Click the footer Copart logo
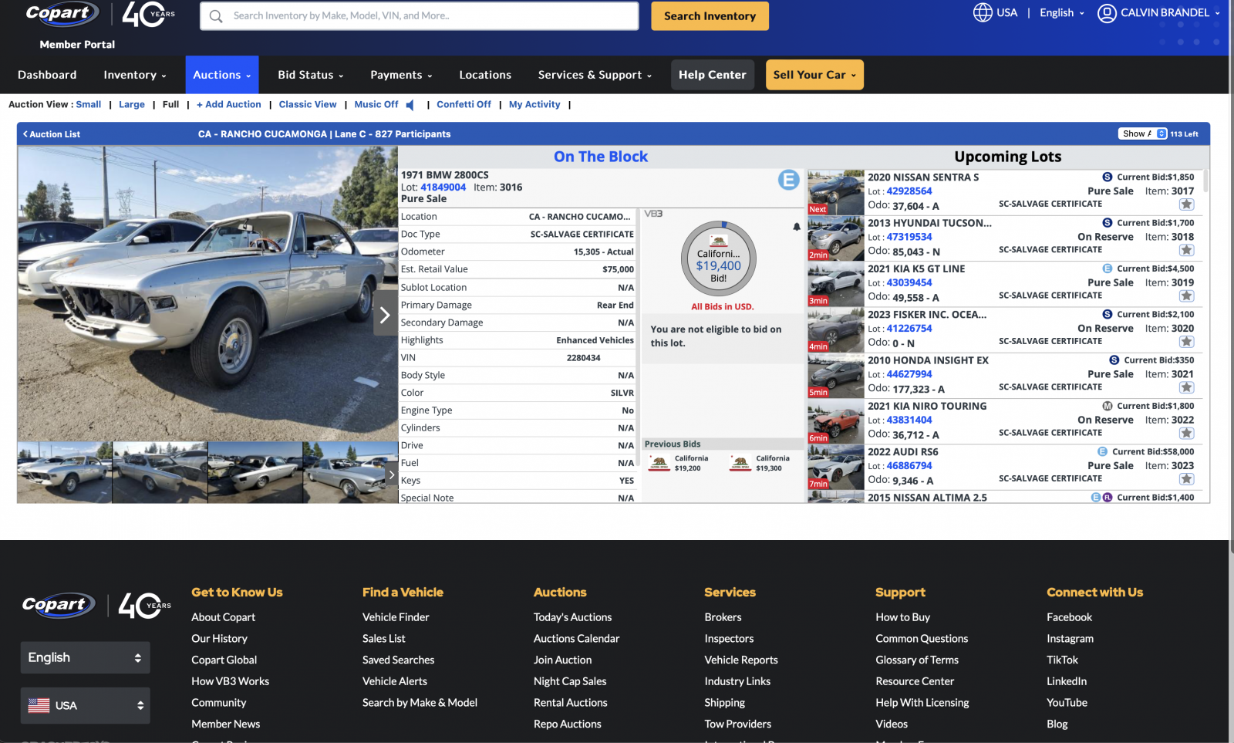Viewport: 1234px width, 743px height. 59,605
